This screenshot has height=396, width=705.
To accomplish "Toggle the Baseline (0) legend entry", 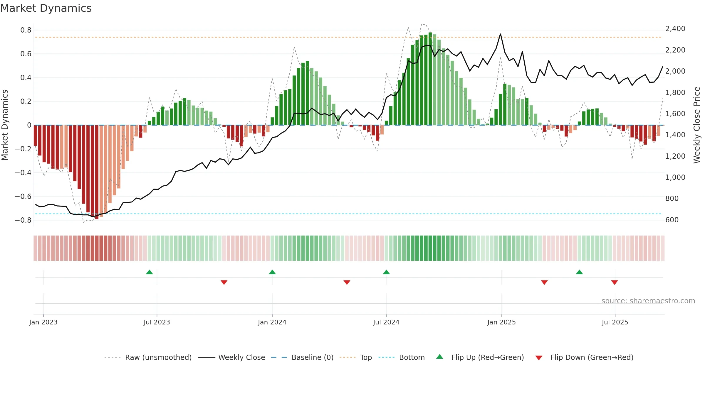I will point(302,357).
